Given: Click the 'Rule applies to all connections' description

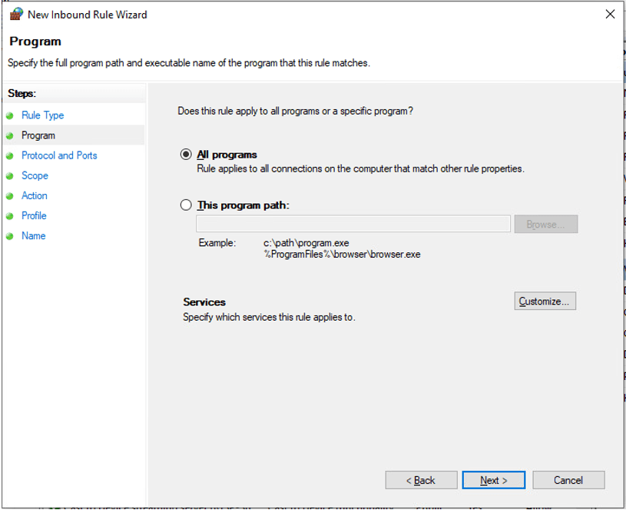Looking at the screenshot, I should coord(360,168).
